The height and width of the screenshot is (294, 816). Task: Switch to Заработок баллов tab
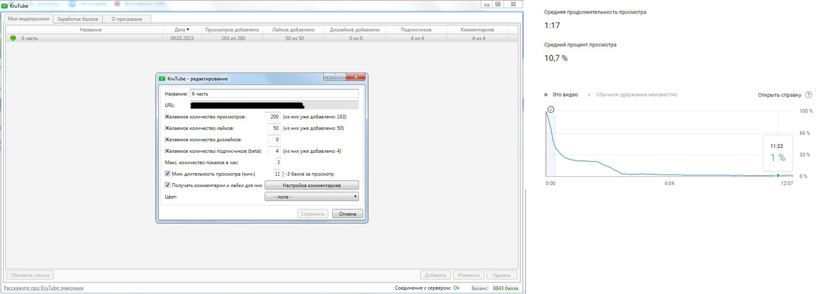[x=76, y=18]
